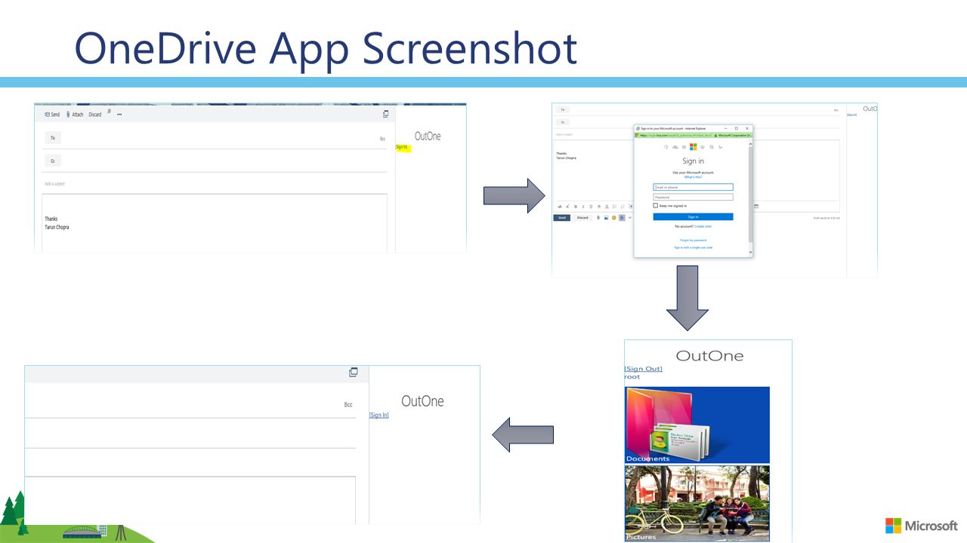Screen dimensions: 967x543
Task: Open the Pictures folder thumbnail
Action: point(697,503)
